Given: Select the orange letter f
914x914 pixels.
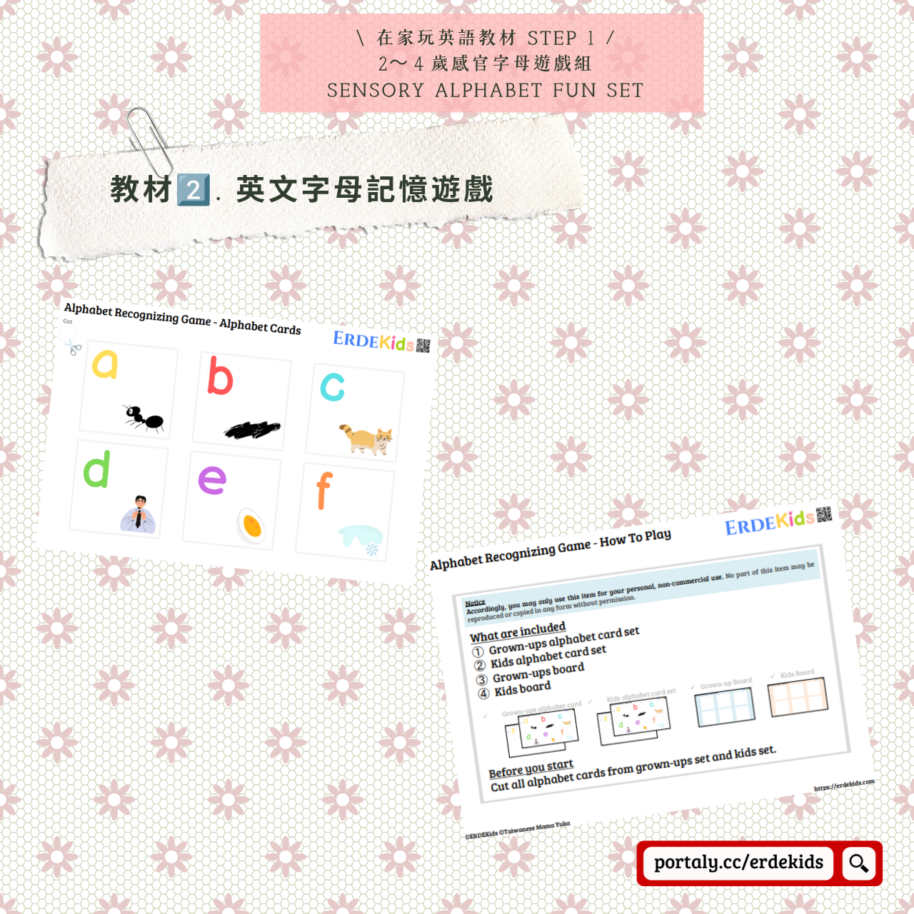Looking at the screenshot, I should [323, 491].
